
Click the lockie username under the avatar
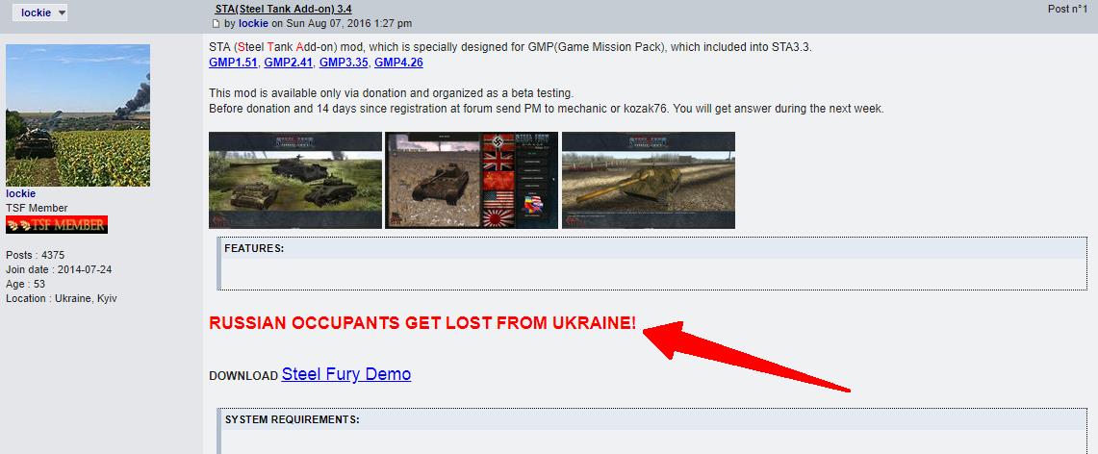coord(20,193)
